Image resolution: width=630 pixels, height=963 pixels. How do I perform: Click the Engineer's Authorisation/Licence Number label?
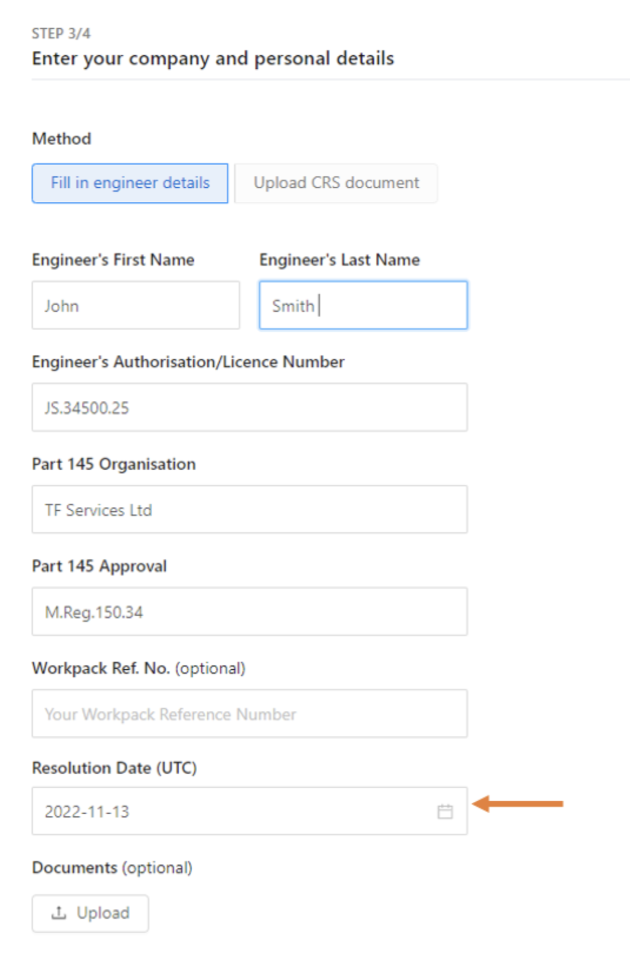point(188,362)
